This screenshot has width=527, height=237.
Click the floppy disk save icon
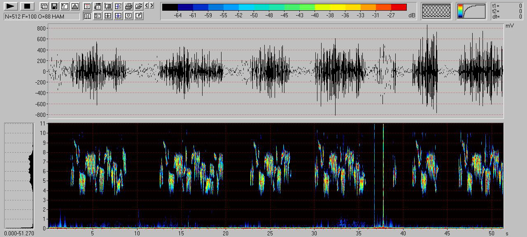54,6
